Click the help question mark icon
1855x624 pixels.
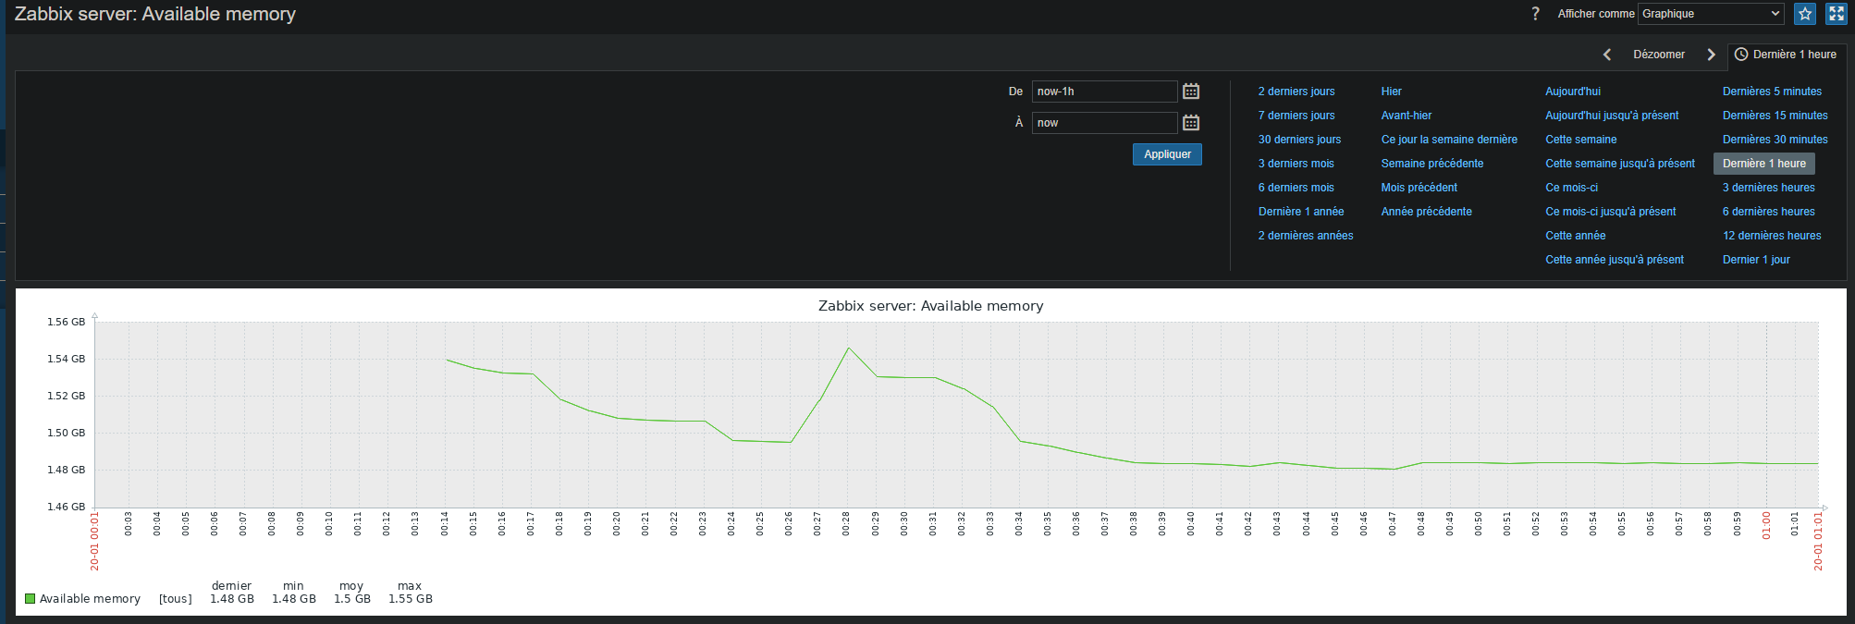(x=1535, y=14)
